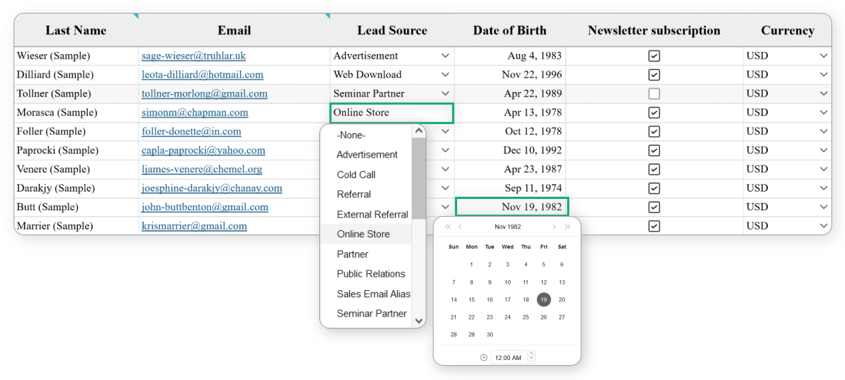Pick November 25 in the calendar
Image resolution: width=845 pixels, height=380 pixels.
[x=526, y=317]
